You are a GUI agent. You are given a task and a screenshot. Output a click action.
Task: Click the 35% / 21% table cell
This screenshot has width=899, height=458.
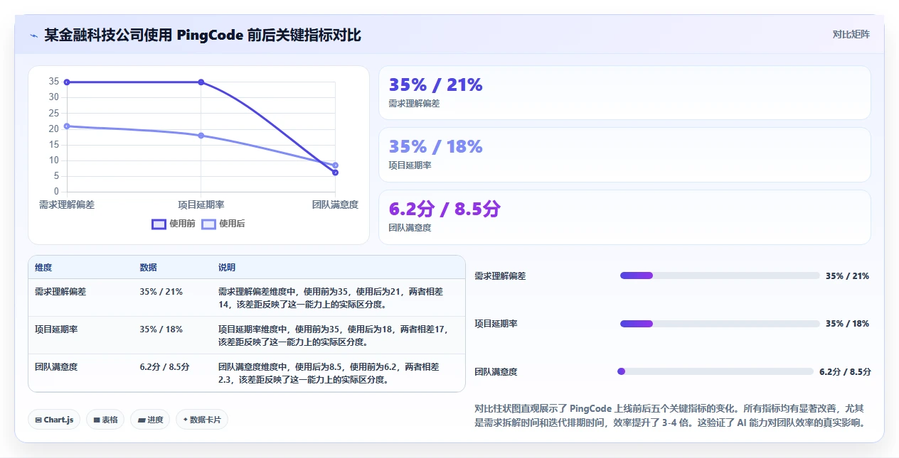pyautogui.click(x=161, y=292)
